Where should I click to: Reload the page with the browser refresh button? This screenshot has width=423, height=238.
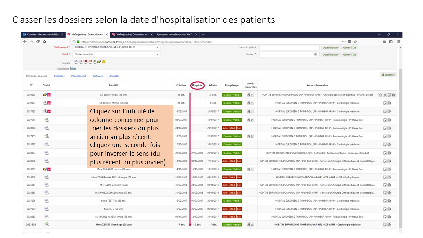(x=38, y=42)
